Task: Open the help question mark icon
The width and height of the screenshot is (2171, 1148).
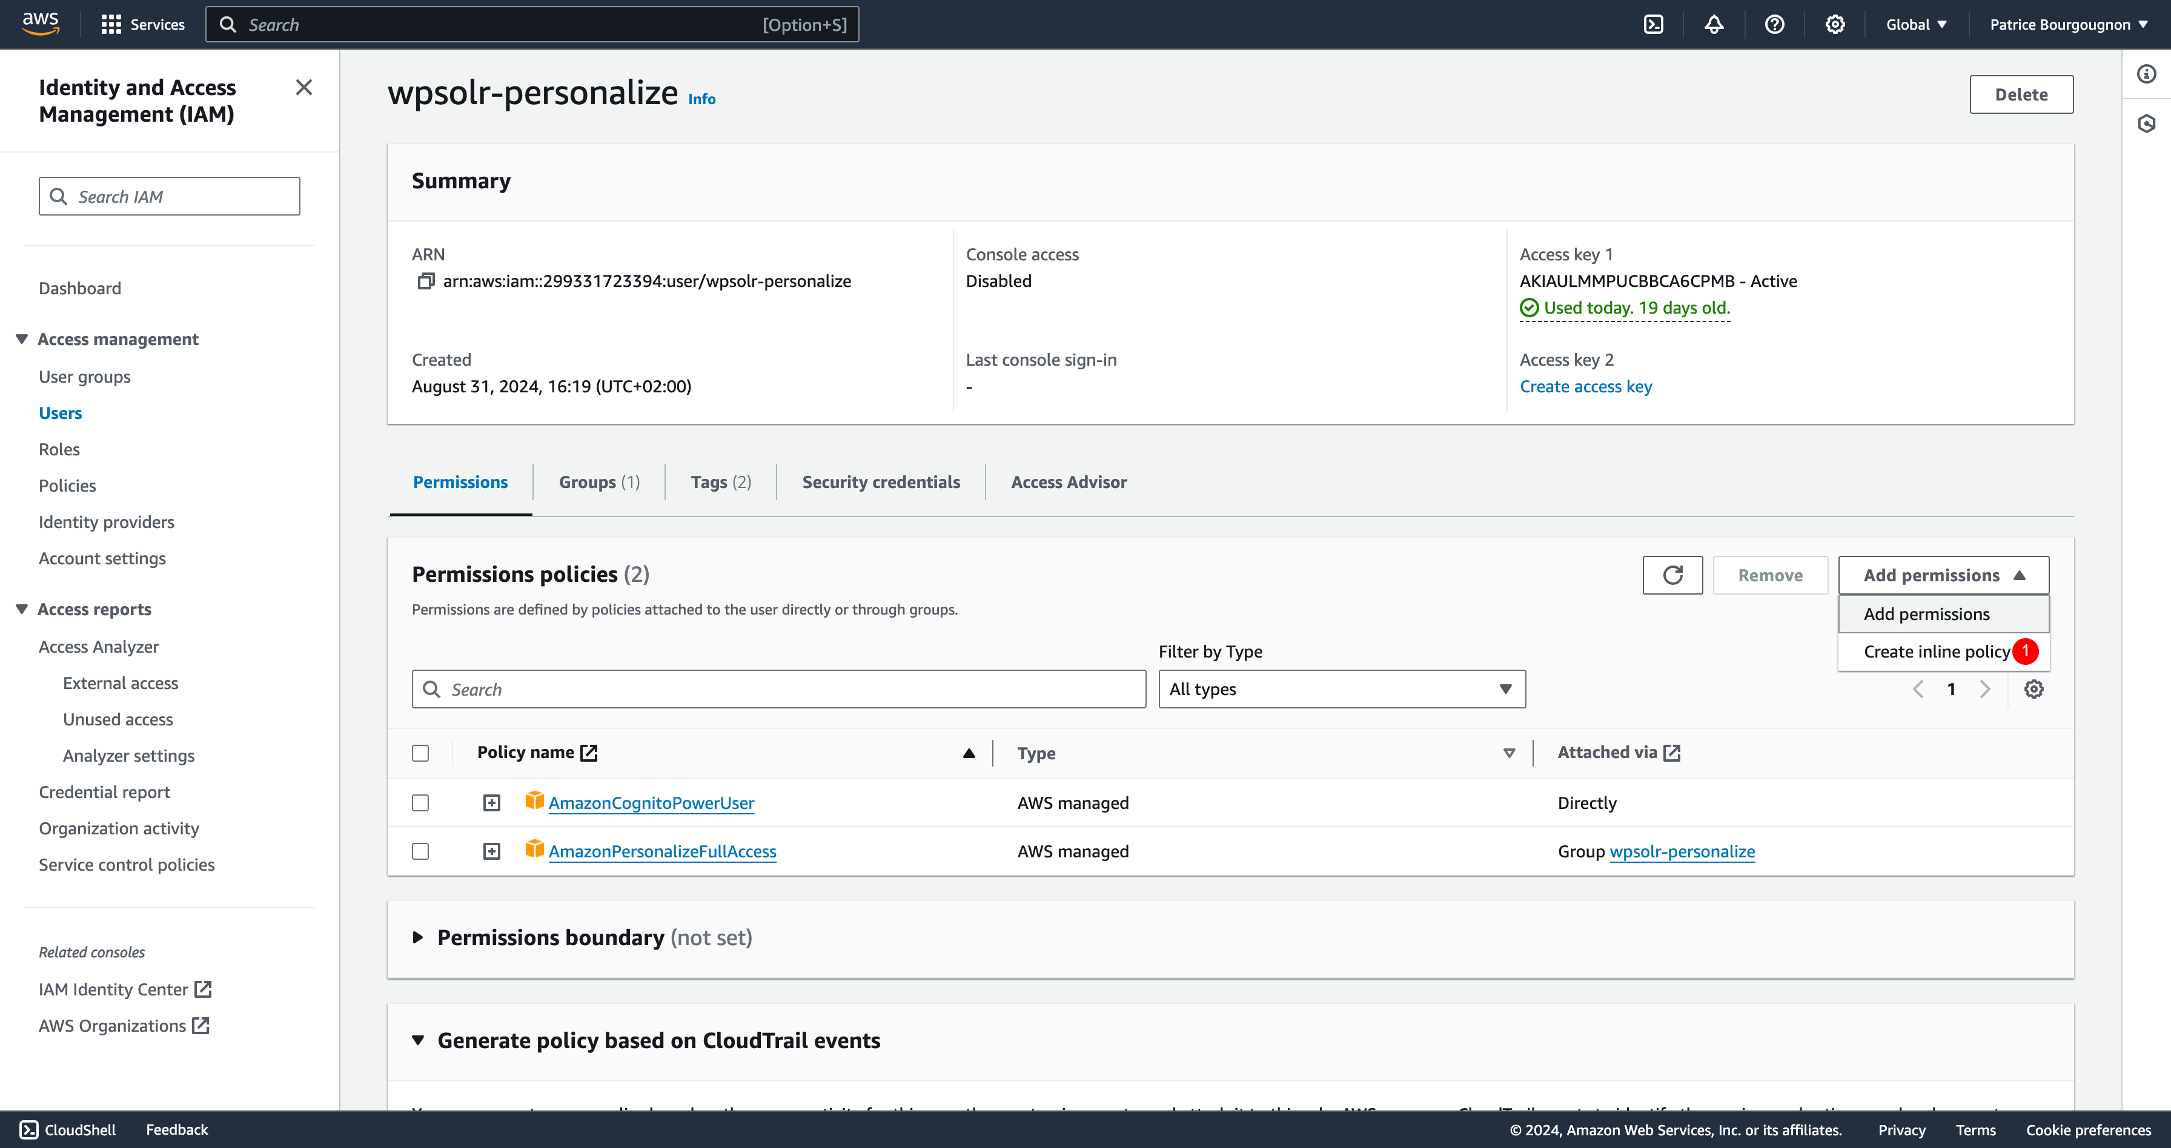Action: pos(1774,24)
